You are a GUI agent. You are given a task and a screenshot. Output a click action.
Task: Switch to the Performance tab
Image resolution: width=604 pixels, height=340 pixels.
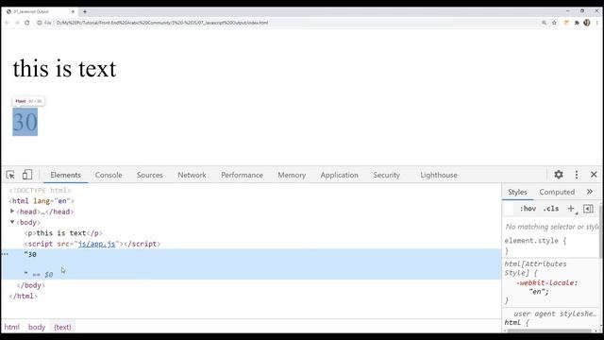coord(242,175)
